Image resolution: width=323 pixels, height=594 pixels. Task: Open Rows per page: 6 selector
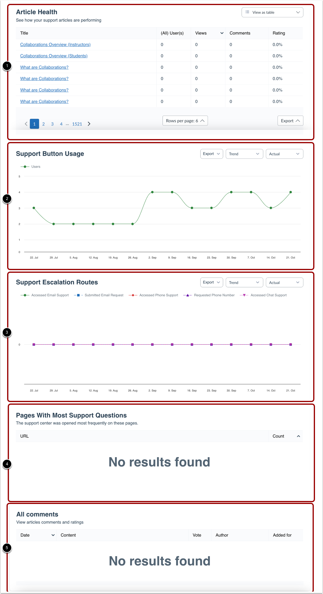tap(185, 121)
